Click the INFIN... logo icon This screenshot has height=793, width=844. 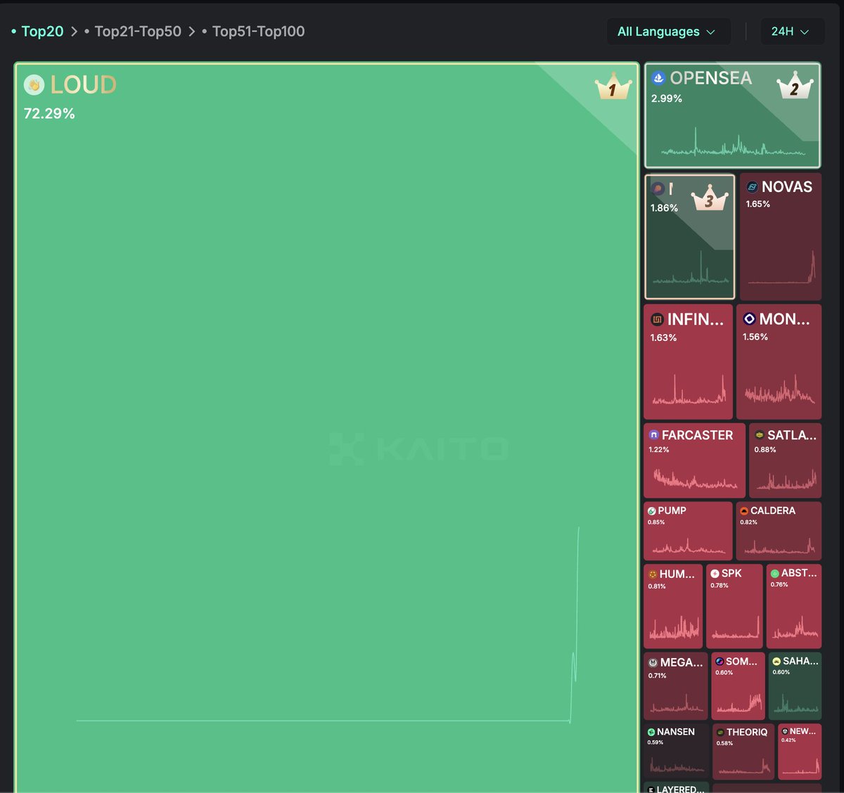pyautogui.click(x=657, y=319)
